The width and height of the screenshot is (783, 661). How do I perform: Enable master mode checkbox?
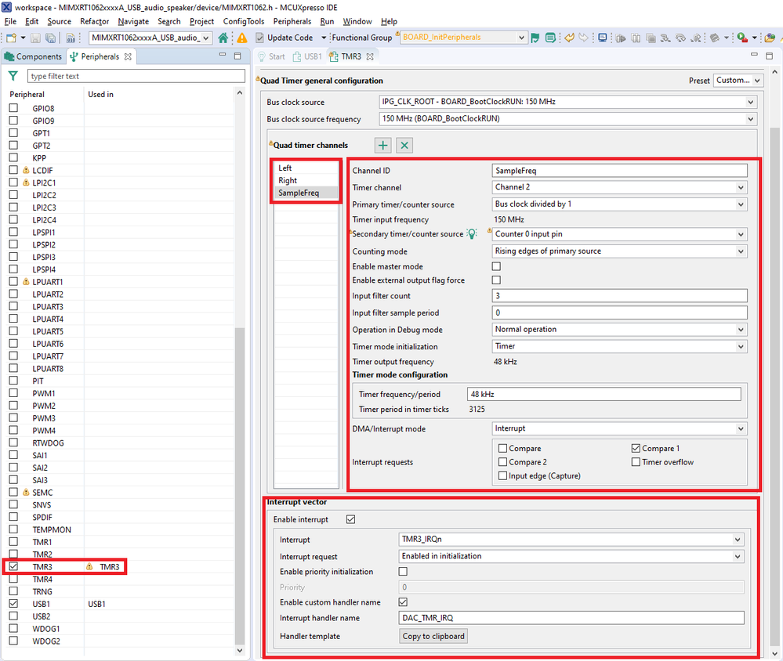[x=496, y=266]
